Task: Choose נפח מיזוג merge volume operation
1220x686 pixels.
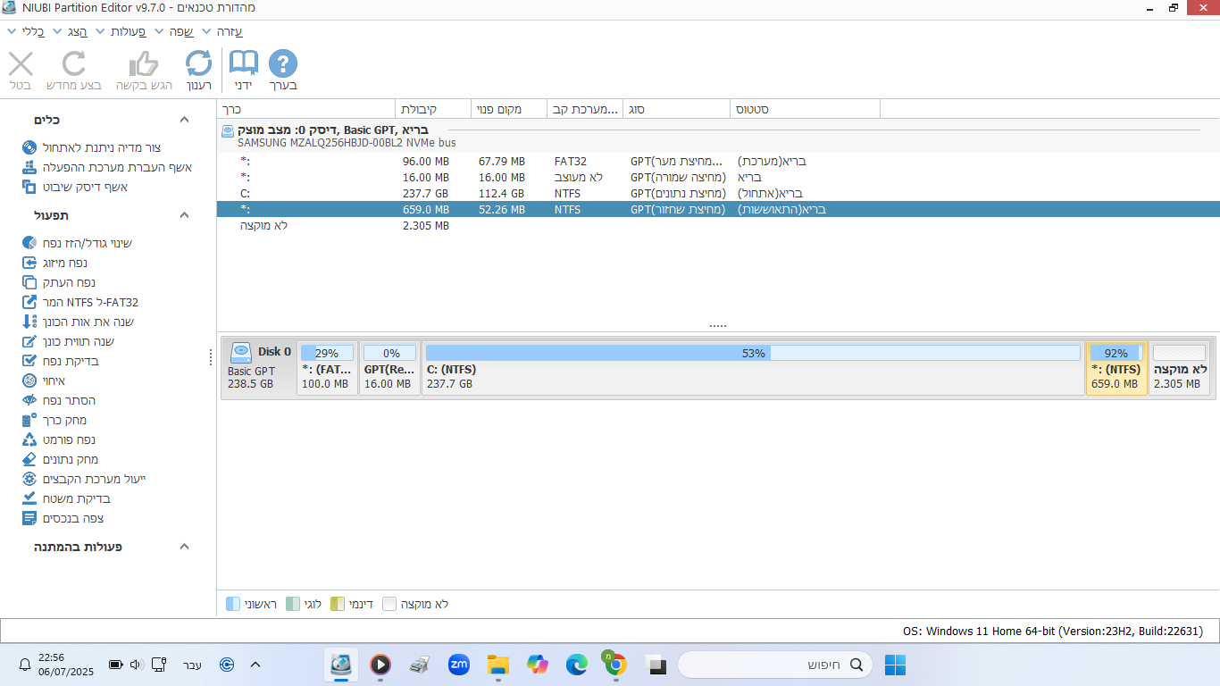Action: point(54,263)
